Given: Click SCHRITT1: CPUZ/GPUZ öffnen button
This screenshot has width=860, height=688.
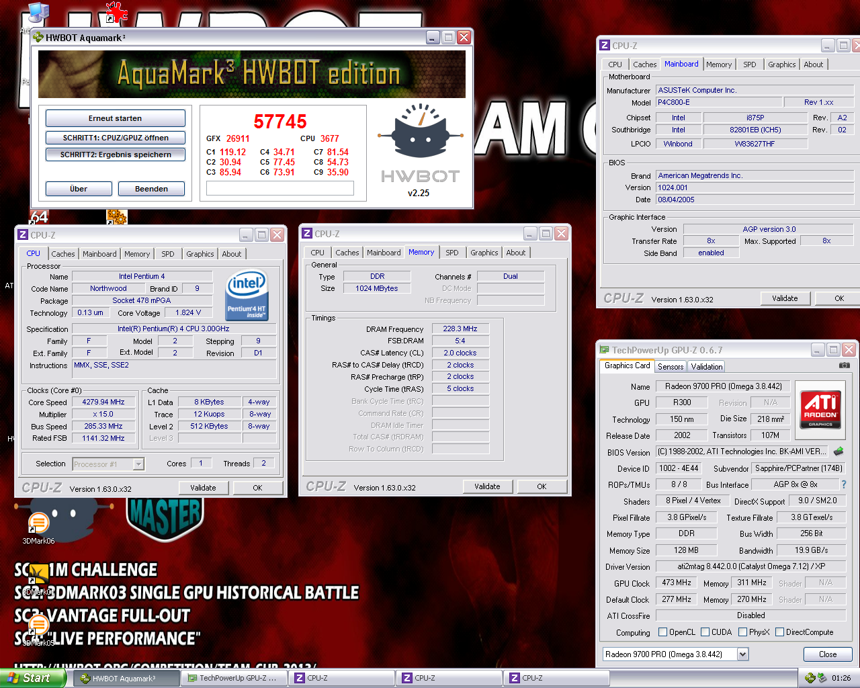Looking at the screenshot, I should pyautogui.click(x=116, y=138).
